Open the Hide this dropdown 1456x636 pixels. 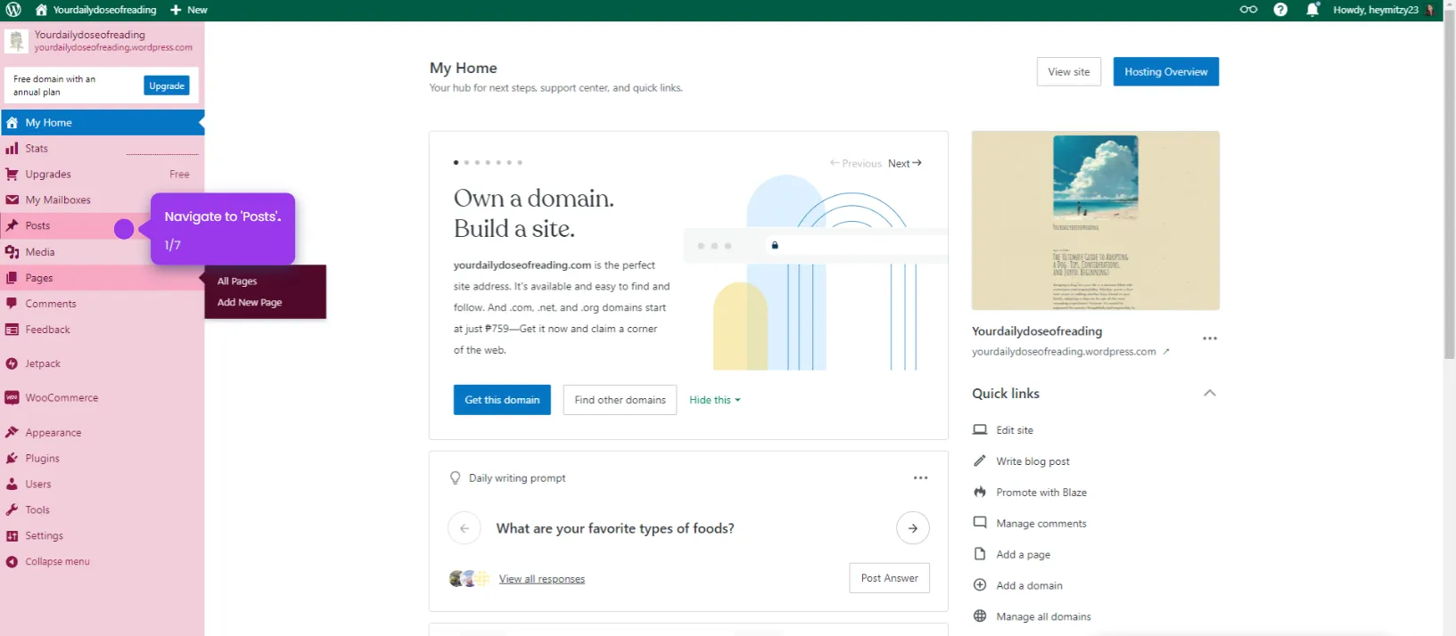click(714, 400)
